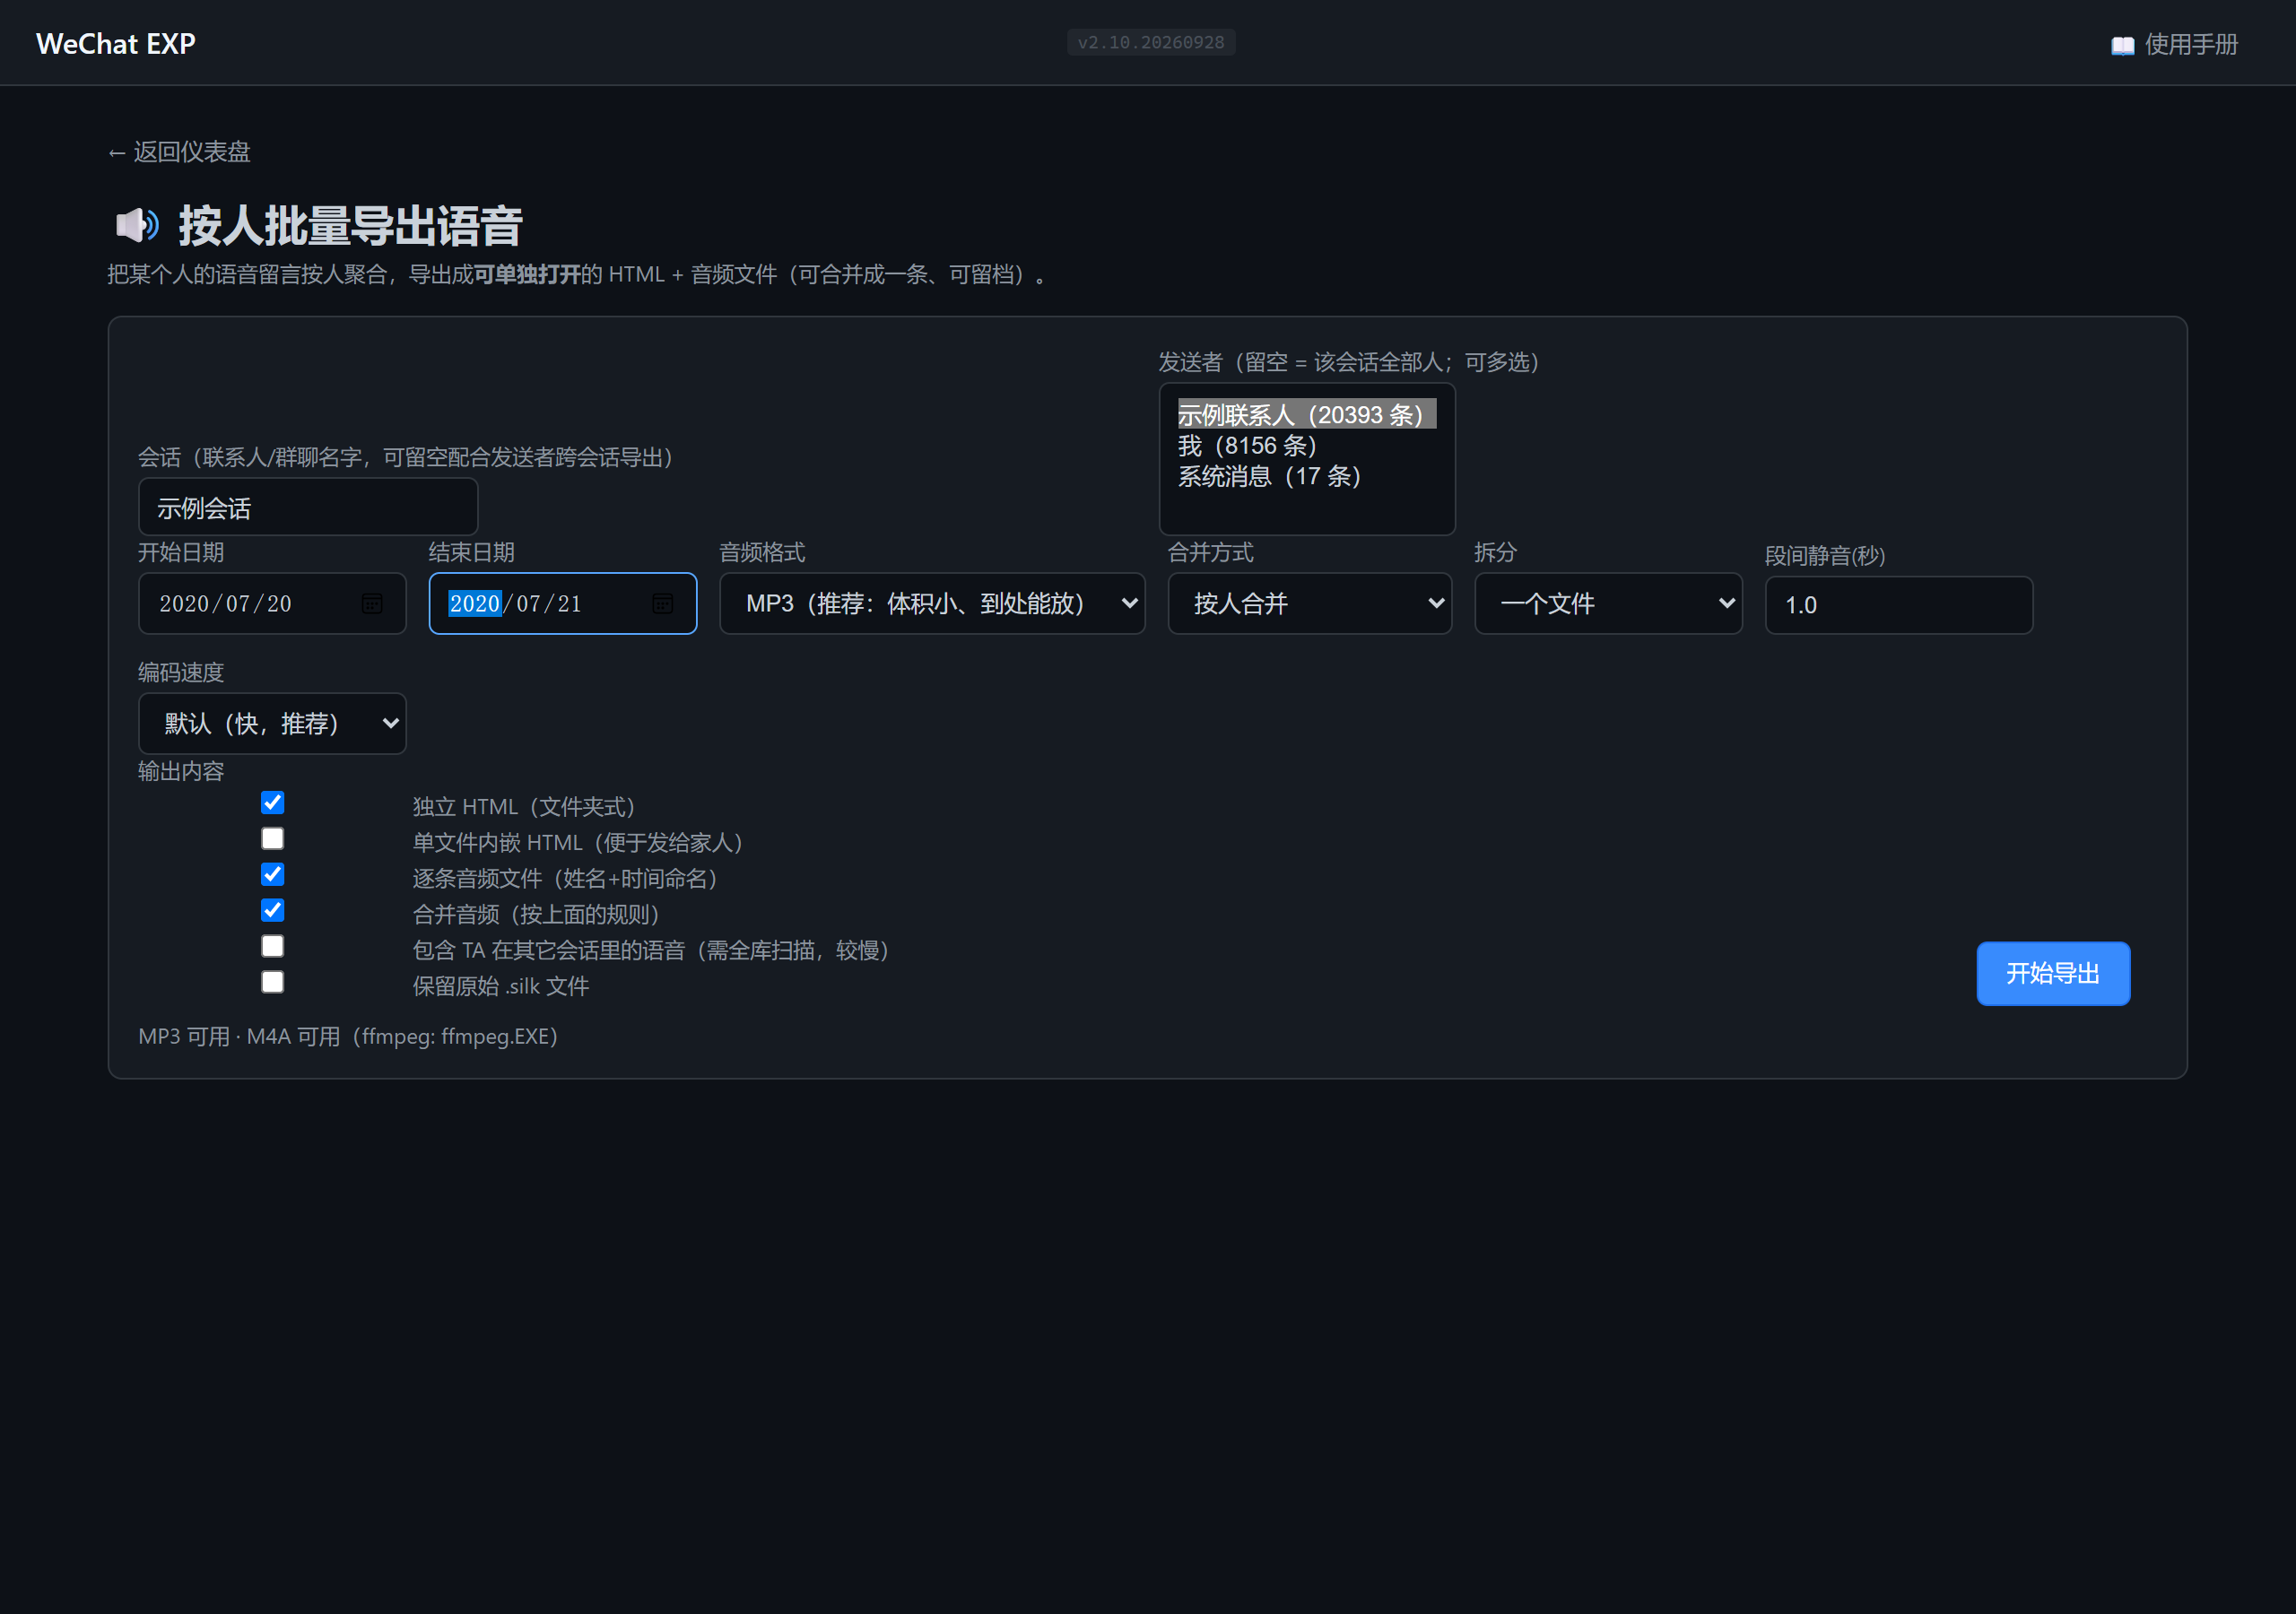Select sender 系统消息（17 条）
2296x1614 pixels.
coord(1306,476)
